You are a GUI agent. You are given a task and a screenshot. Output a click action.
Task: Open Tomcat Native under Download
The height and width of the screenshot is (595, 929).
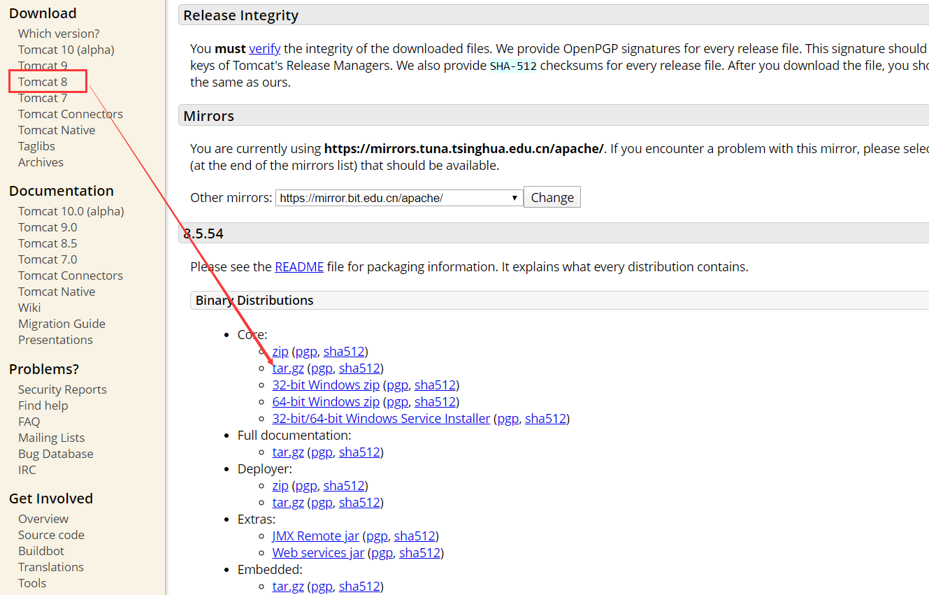(57, 130)
